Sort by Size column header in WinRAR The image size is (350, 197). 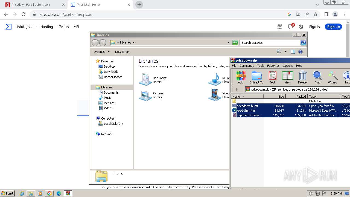[x=275, y=96]
